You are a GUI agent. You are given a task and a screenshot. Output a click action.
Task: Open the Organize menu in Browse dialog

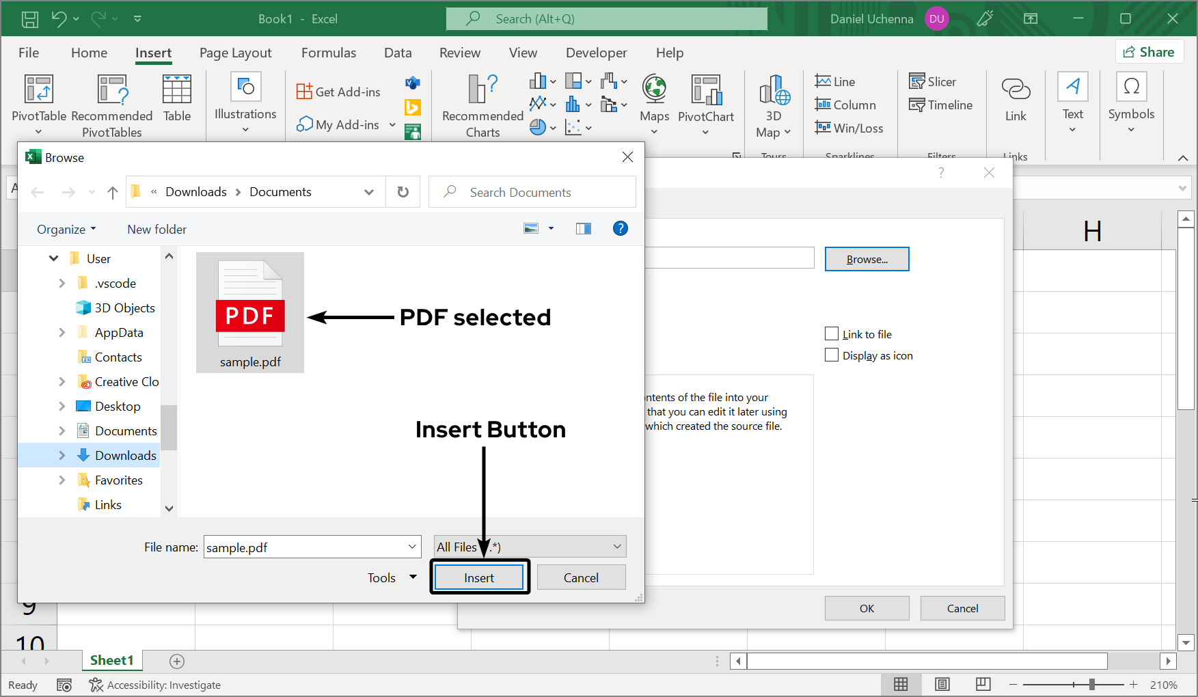tap(65, 229)
